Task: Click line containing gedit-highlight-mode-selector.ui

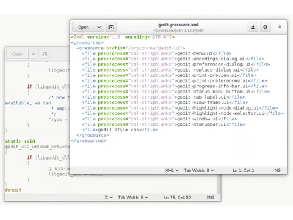Action: (183, 114)
